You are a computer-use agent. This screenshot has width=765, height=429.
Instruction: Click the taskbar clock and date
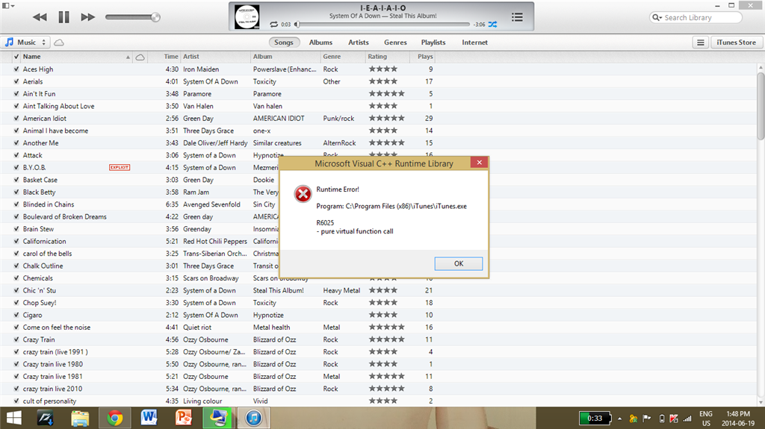[737, 419]
